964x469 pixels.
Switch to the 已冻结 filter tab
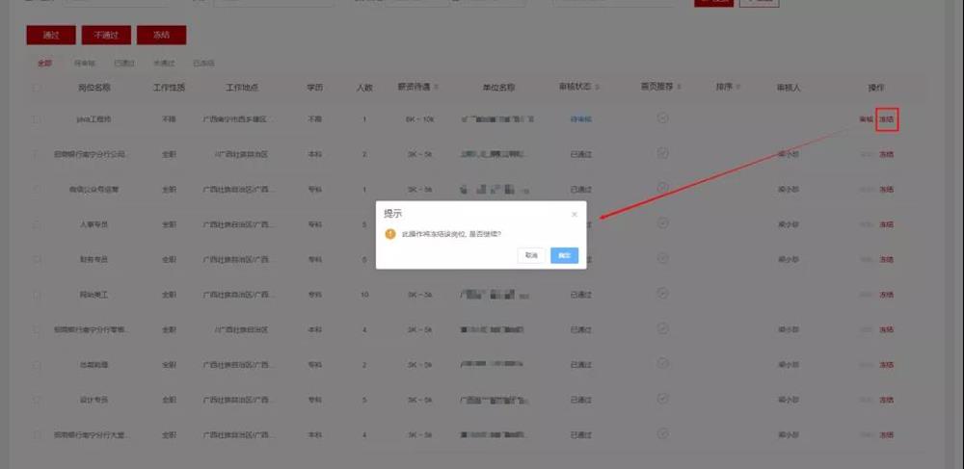coord(203,64)
